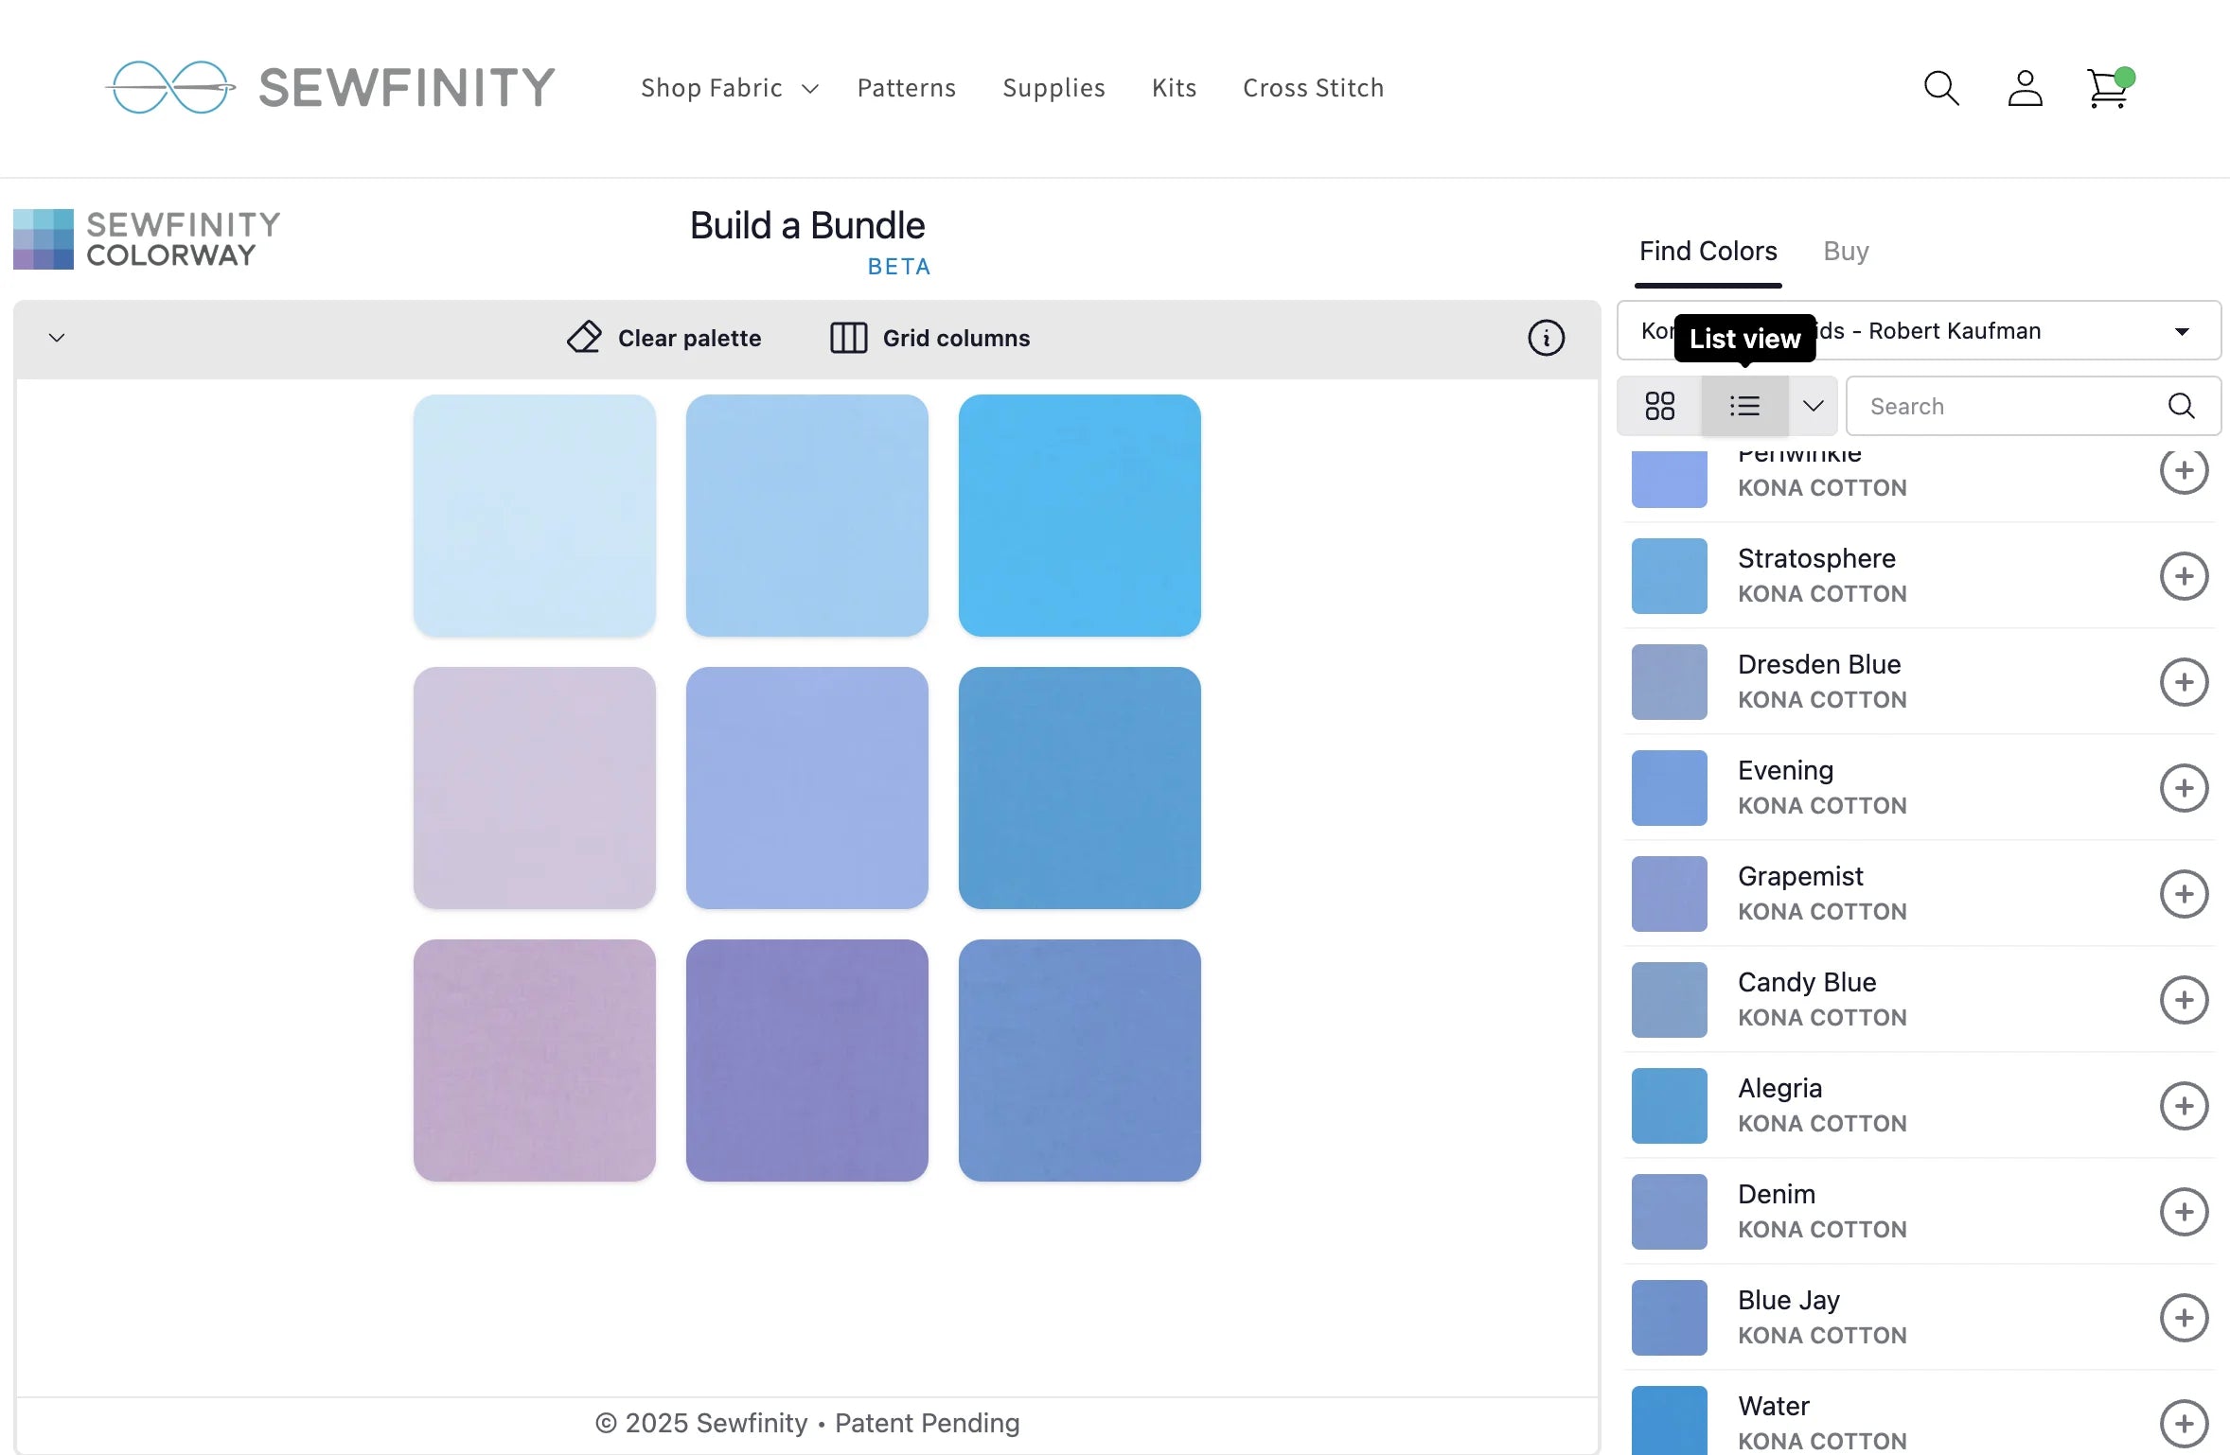Click Grid columns button
This screenshot has width=2230, height=1455.
pyautogui.click(x=929, y=338)
